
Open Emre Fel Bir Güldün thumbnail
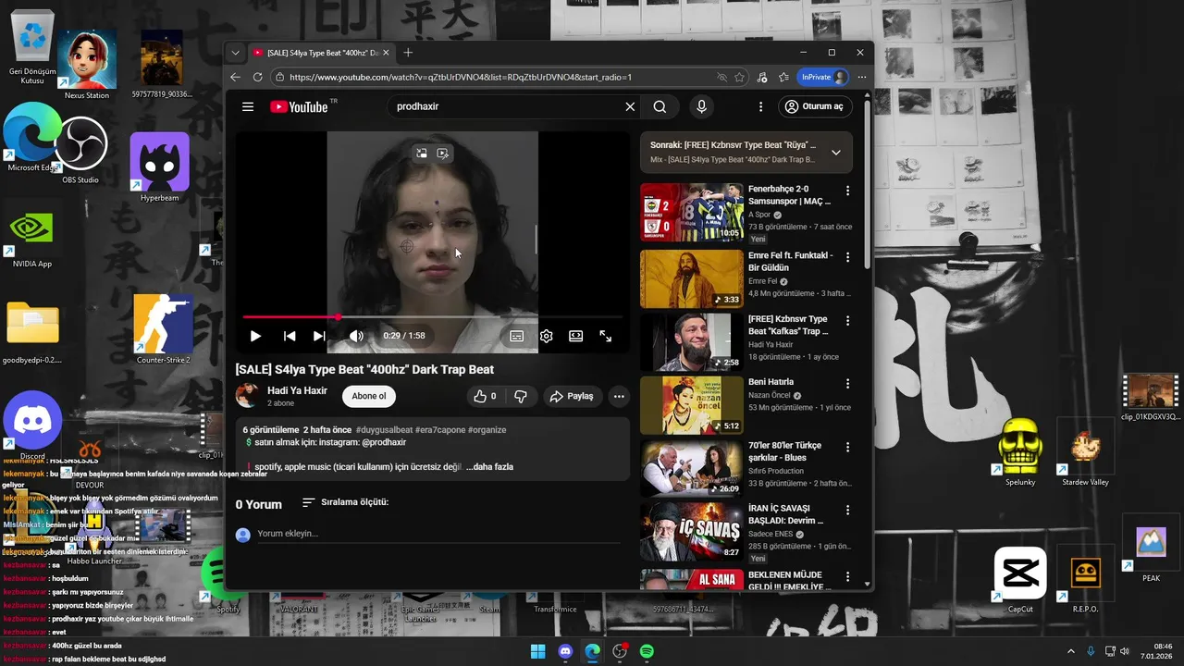692,278
